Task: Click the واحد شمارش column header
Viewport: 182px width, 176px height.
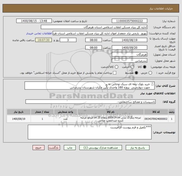Action: (x=65, y=112)
